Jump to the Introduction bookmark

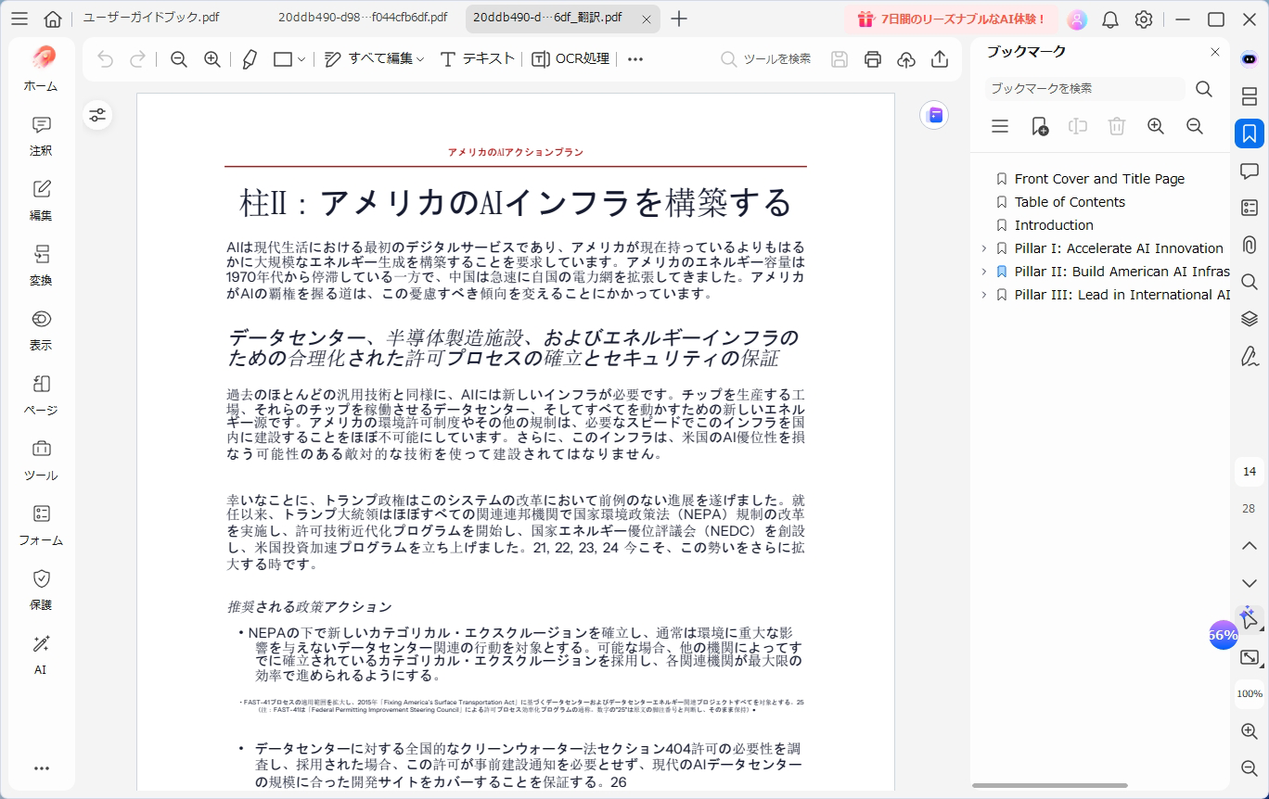[x=1054, y=225]
